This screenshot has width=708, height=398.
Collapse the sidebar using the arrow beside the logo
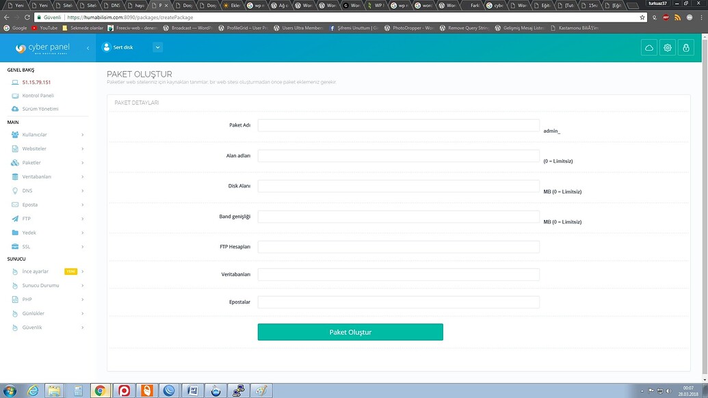(88, 48)
